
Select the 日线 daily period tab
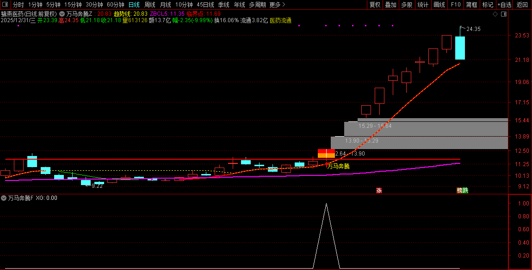point(134,5)
